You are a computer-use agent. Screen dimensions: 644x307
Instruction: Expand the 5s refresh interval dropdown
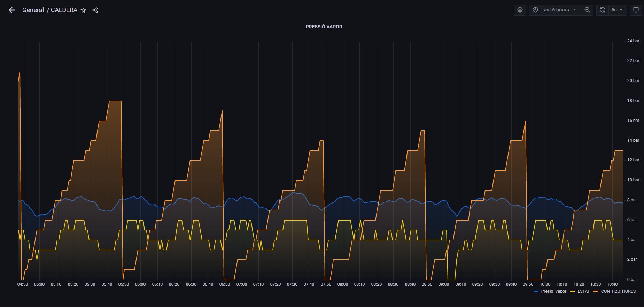pos(617,10)
